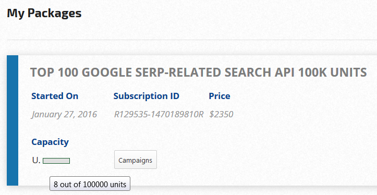Select subscription ID R129535-1470189810R
Screen dimensions: 377x195
[x=159, y=114]
